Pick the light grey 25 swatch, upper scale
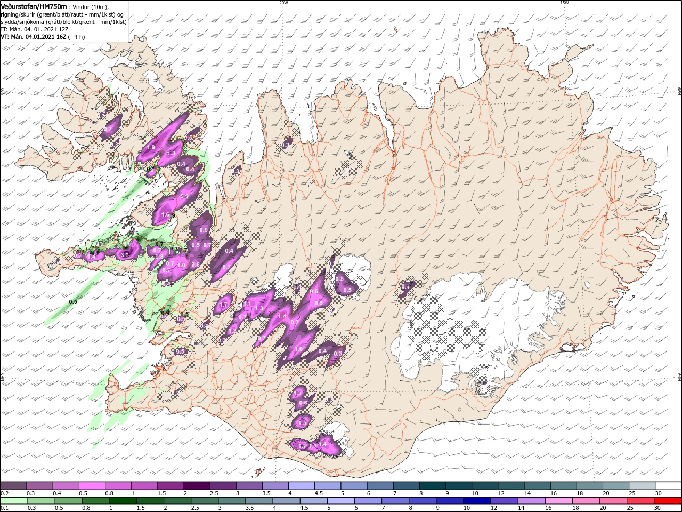 642,485
